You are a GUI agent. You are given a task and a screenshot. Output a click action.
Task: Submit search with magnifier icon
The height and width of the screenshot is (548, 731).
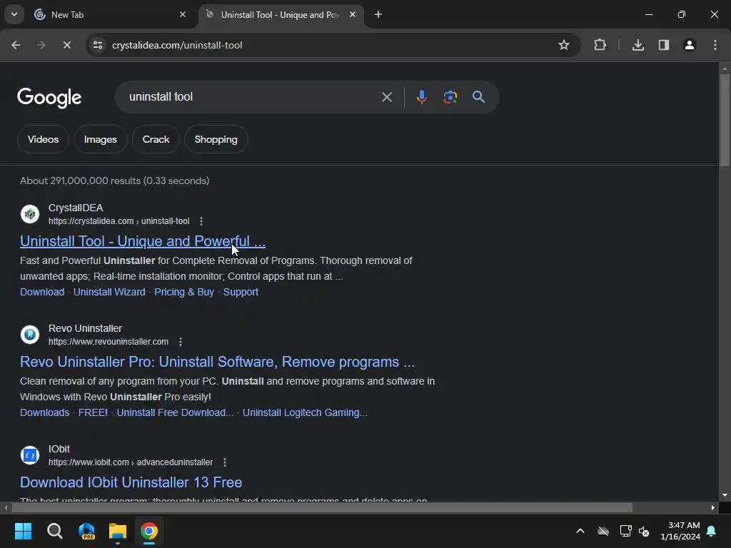(478, 97)
